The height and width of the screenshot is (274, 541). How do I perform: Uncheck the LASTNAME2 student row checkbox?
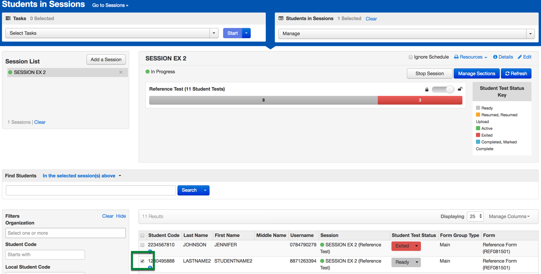(142, 261)
